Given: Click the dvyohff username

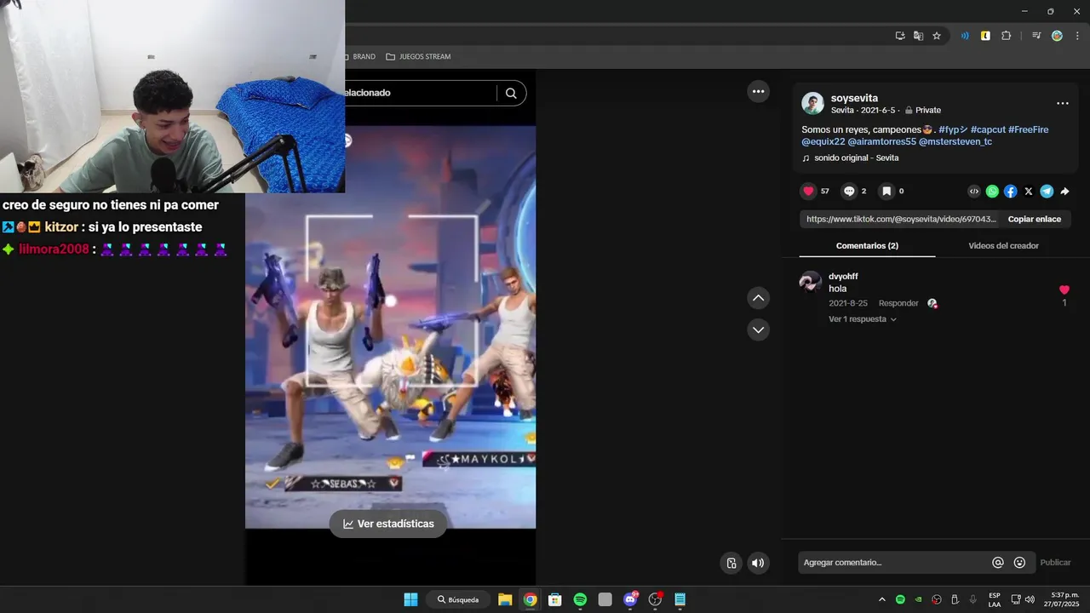Looking at the screenshot, I should (843, 277).
